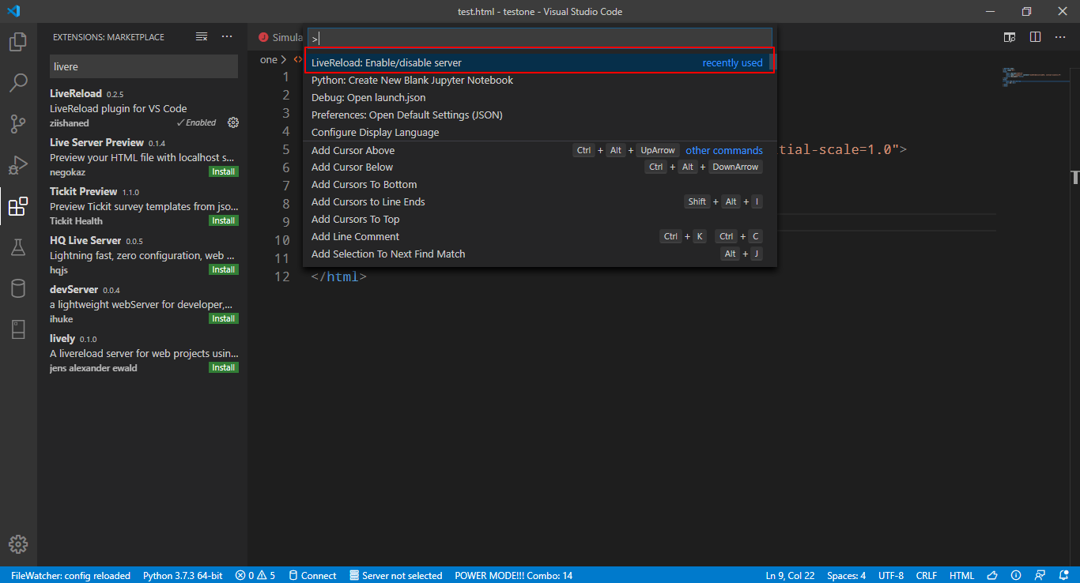Click the VS Code logo in title bar

(13, 11)
